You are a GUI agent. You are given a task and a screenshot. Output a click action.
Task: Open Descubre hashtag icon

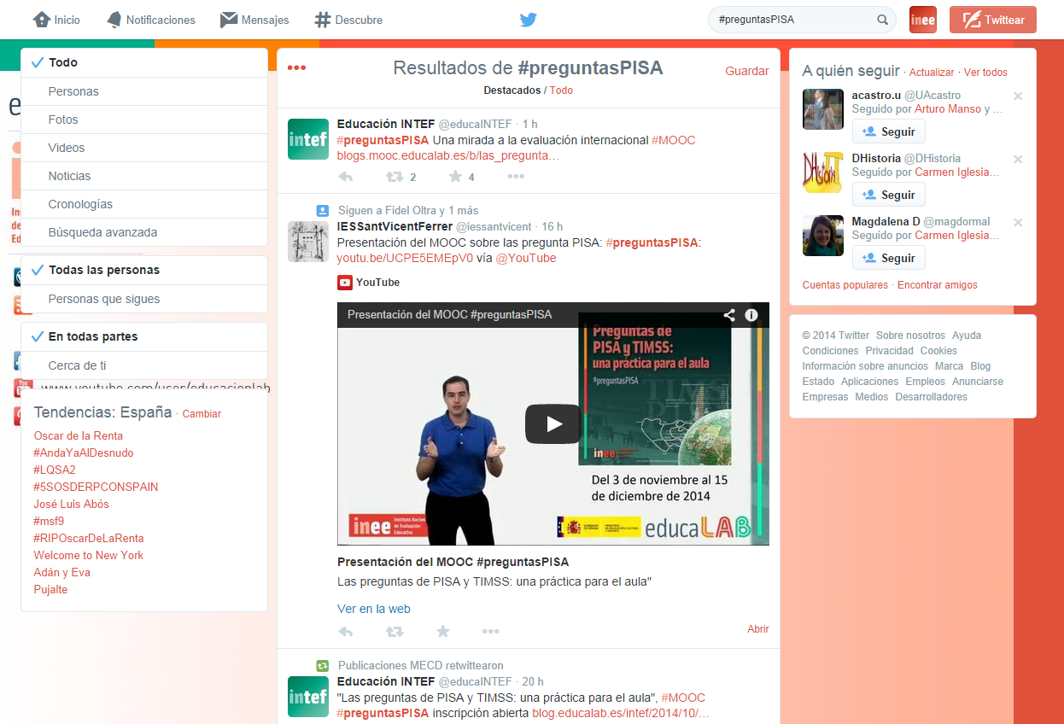click(322, 19)
